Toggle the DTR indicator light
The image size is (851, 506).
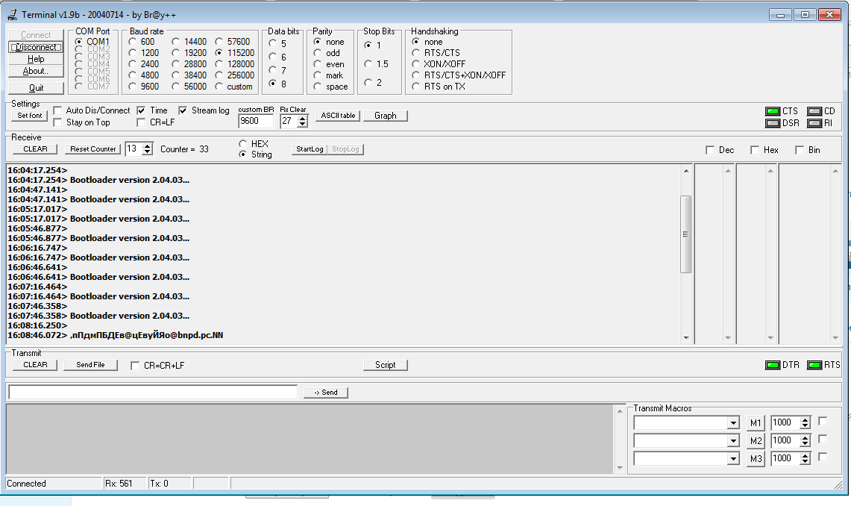coord(772,365)
